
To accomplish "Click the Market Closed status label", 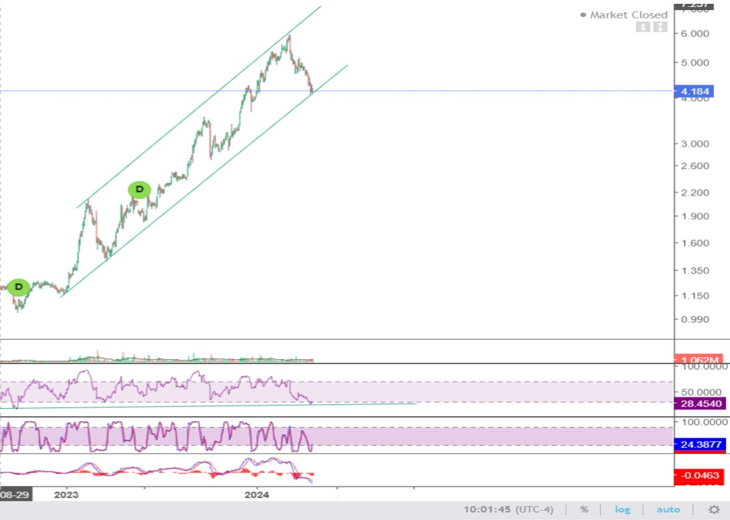I will (629, 15).
